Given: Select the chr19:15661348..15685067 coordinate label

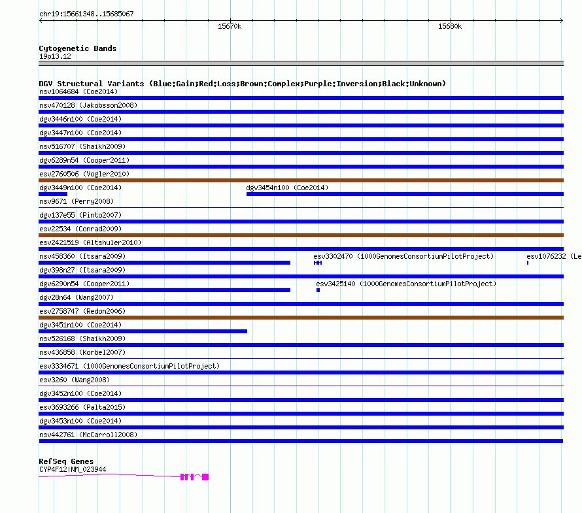Looking at the screenshot, I should click(x=86, y=14).
